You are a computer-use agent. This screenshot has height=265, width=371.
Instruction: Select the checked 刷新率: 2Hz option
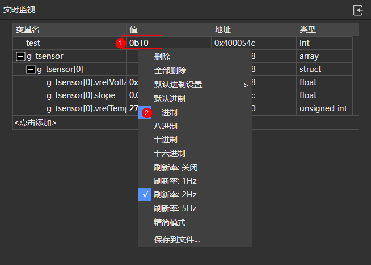point(175,195)
